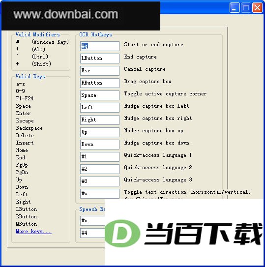The width and height of the screenshot is (265, 267).
Task: Click the maximize window button
Action: point(246,8)
